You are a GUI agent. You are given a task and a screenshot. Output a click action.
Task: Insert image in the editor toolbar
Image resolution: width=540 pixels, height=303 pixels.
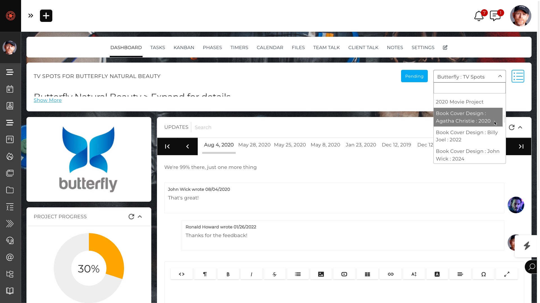coord(321,274)
